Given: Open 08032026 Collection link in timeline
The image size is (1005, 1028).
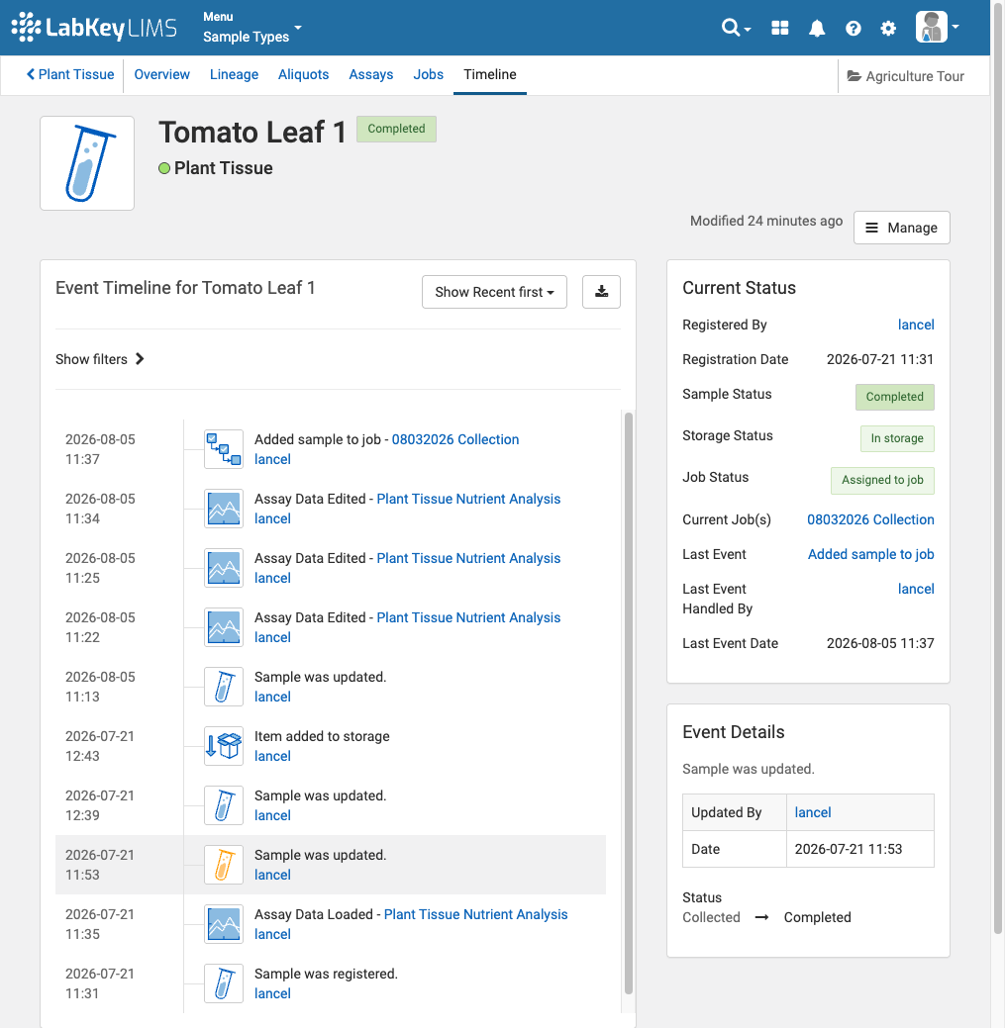Looking at the screenshot, I should tap(455, 439).
